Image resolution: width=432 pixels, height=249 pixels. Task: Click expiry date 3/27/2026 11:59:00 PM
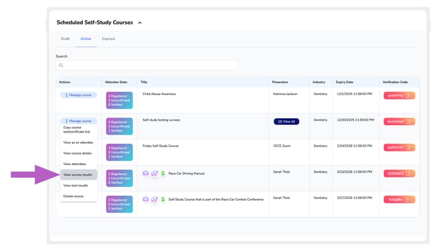(x=354, y=198)
